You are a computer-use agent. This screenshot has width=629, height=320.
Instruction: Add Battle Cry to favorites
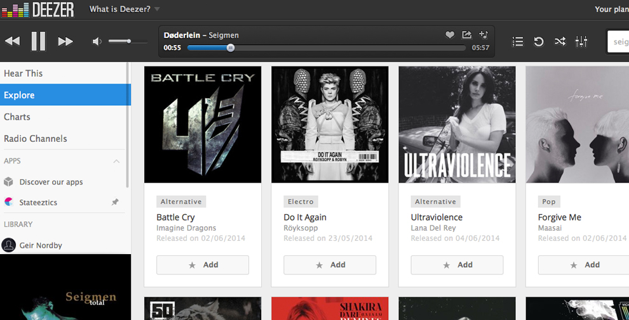(x=203, y=265)
